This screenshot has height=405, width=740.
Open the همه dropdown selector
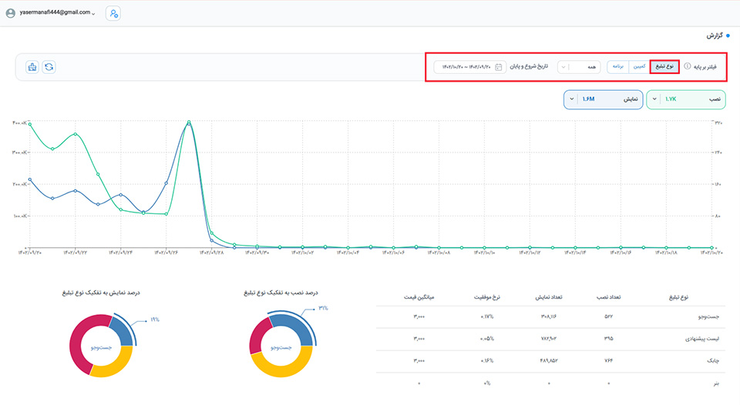coord(578,67)
